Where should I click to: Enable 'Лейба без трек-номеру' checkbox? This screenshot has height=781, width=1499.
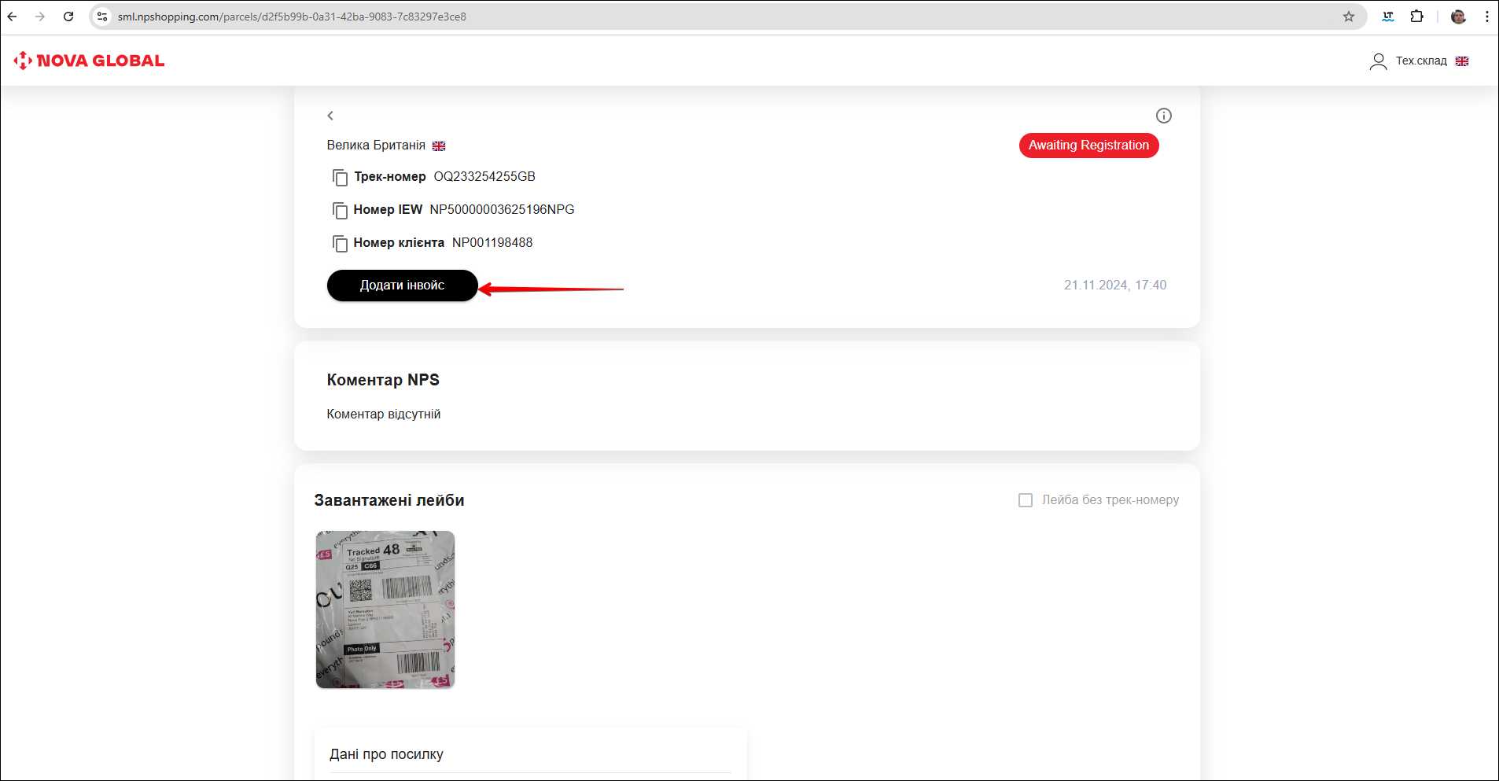(1026, 500)
